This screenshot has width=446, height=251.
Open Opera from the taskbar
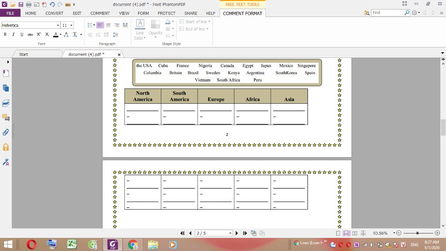(31, 245)
